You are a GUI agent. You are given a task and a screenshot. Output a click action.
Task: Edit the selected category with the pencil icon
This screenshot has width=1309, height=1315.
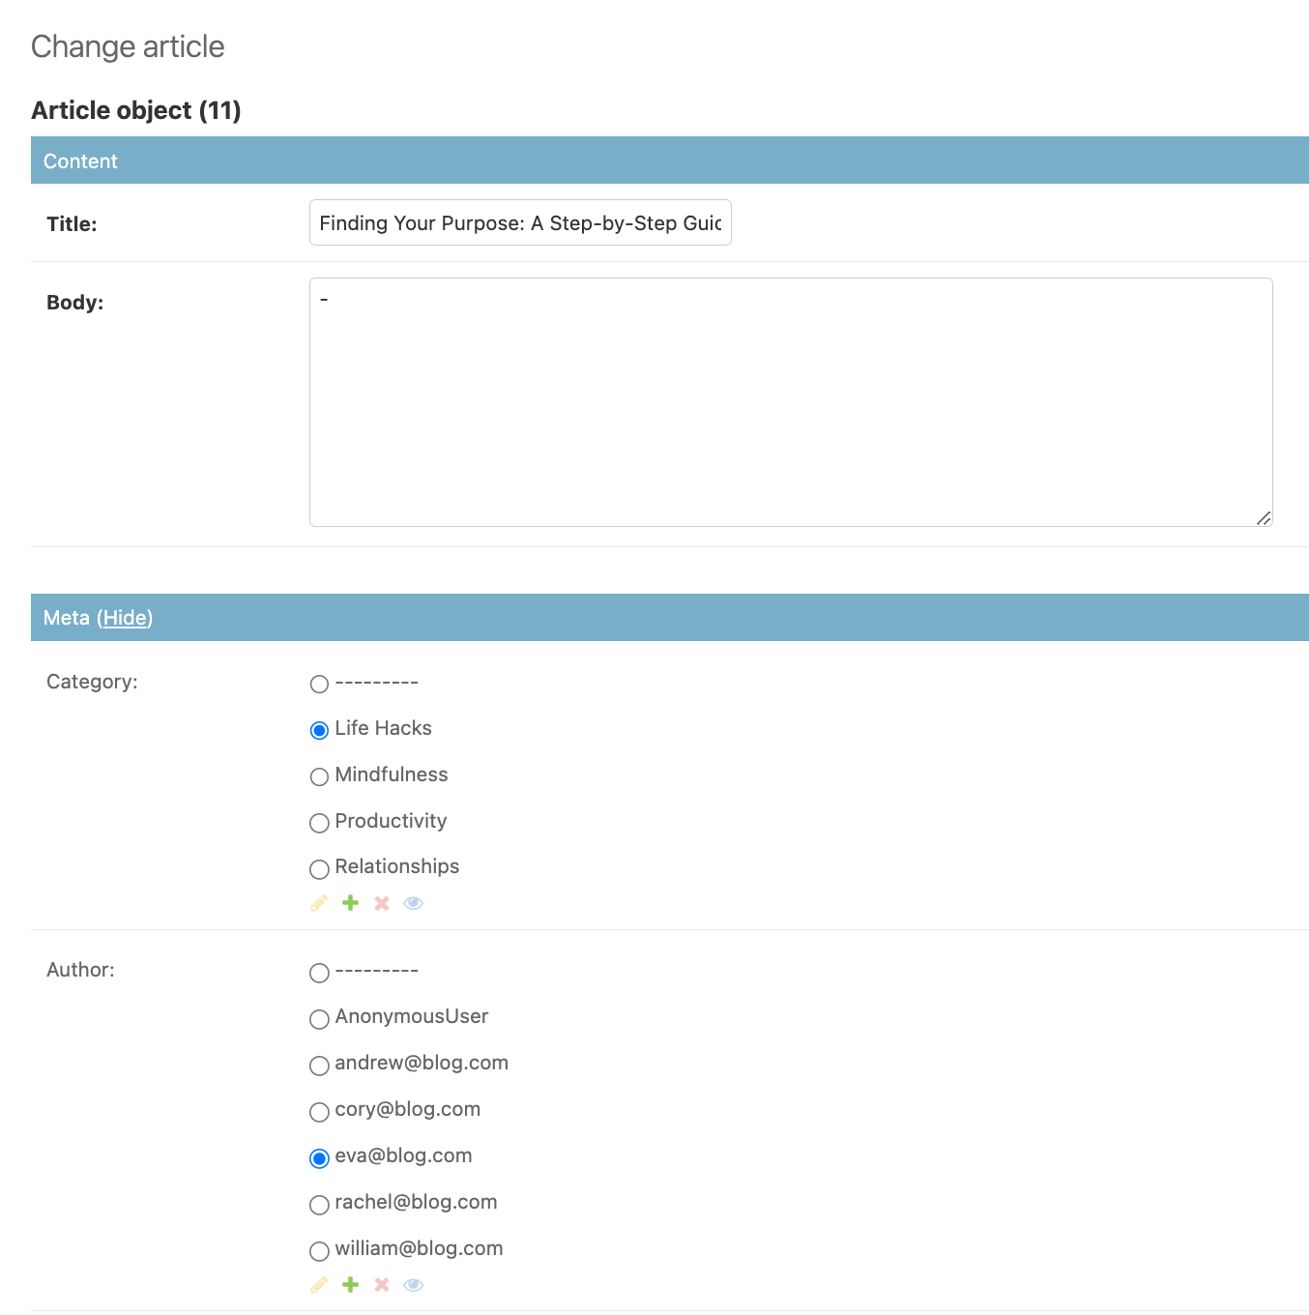click(x=319, y=902)
